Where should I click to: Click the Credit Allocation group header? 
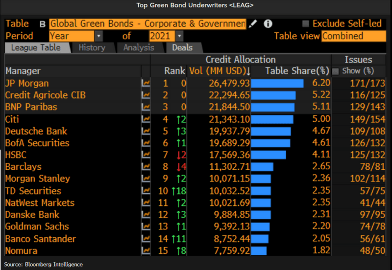[241, 60]
